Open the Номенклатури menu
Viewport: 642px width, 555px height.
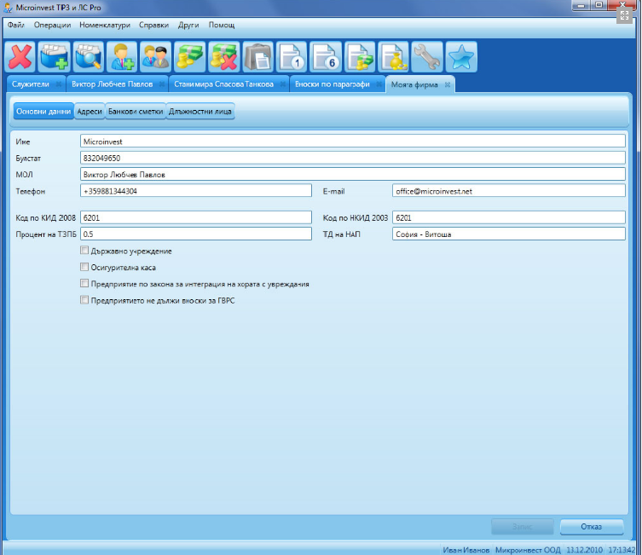(105, 26)
